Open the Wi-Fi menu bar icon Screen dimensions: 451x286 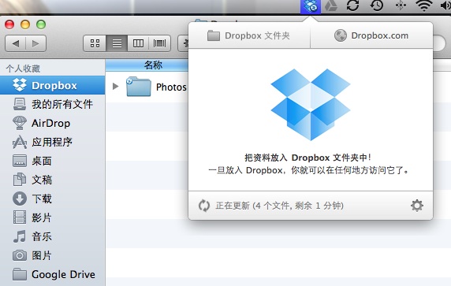424,6
